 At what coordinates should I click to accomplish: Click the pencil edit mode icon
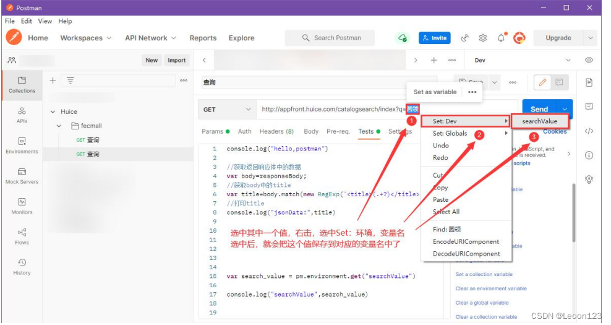542,82
